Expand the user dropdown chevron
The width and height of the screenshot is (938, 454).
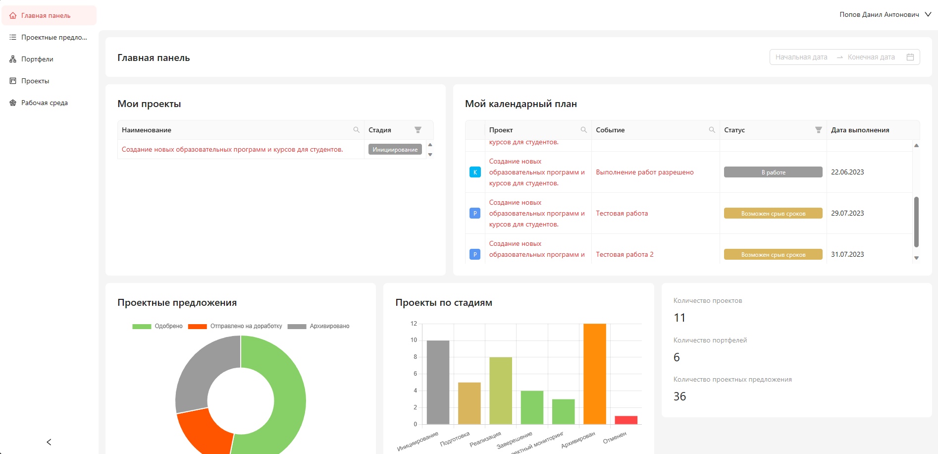coord(928,14)
